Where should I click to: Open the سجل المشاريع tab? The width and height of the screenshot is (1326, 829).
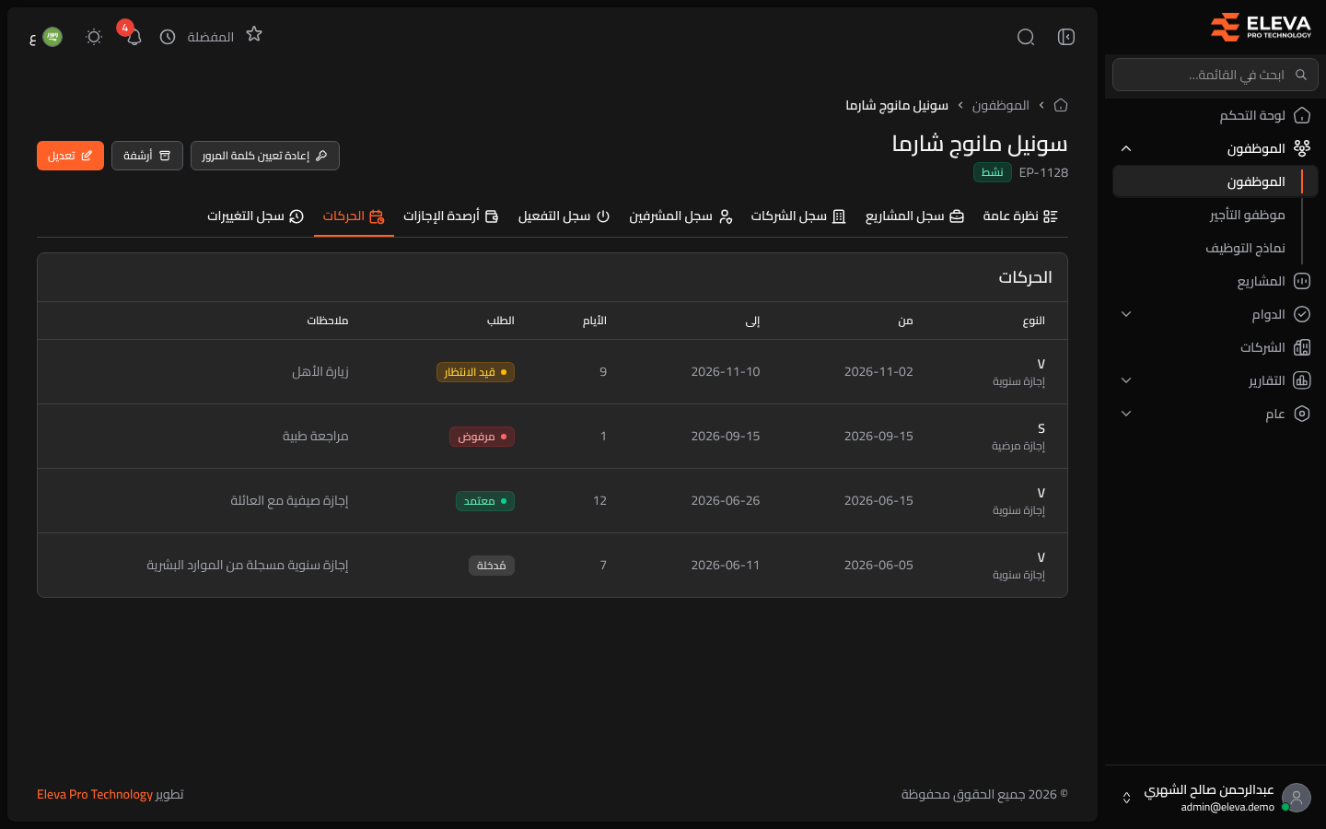(914, 216)
